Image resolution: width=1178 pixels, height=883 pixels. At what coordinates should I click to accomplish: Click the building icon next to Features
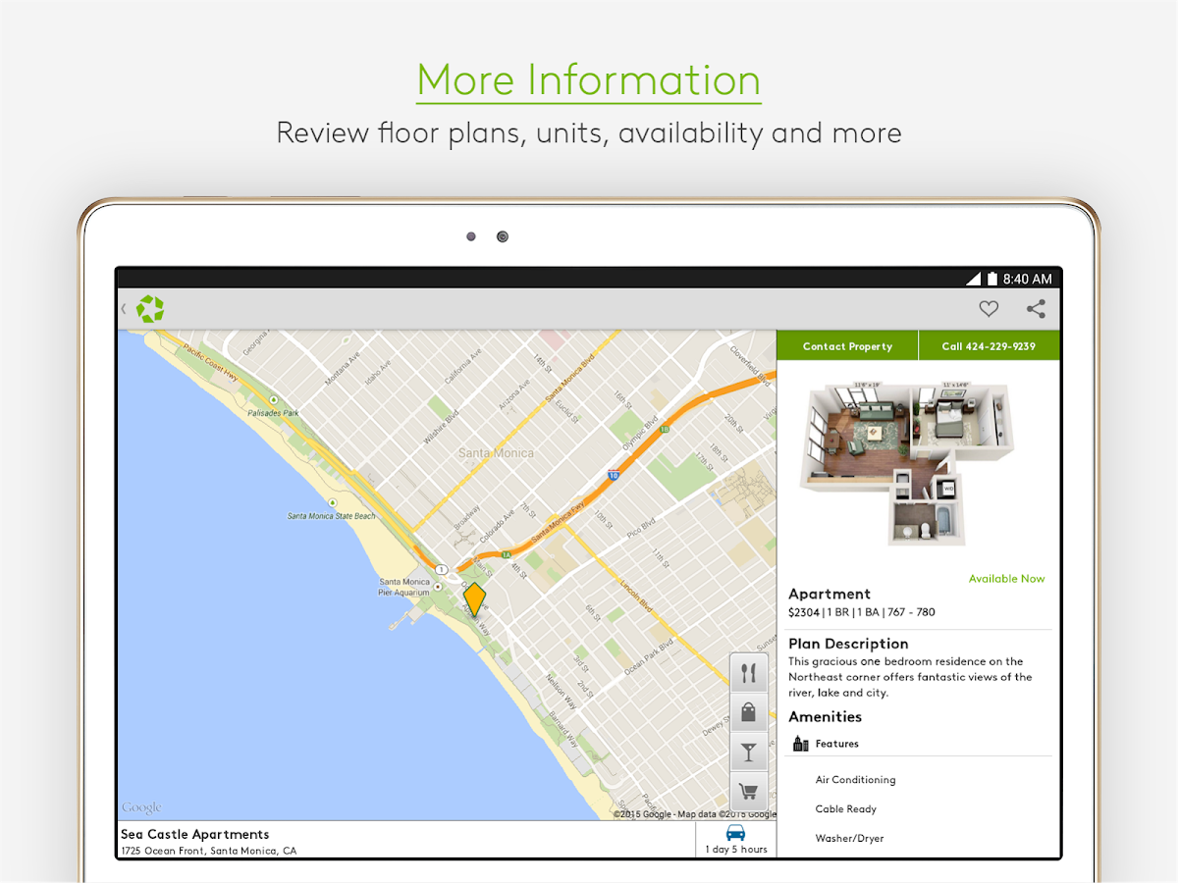coord(799,743)
